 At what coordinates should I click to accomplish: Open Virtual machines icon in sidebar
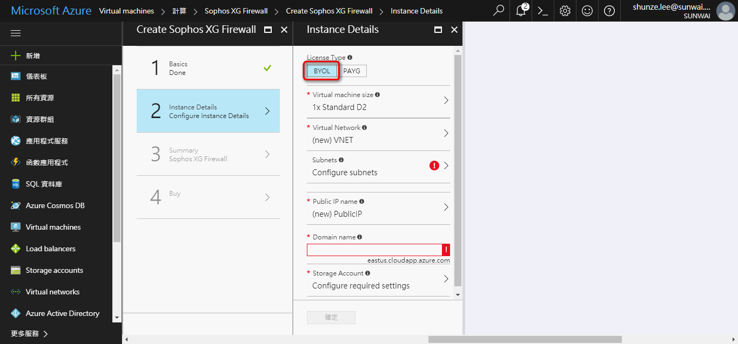pos(16,227)
